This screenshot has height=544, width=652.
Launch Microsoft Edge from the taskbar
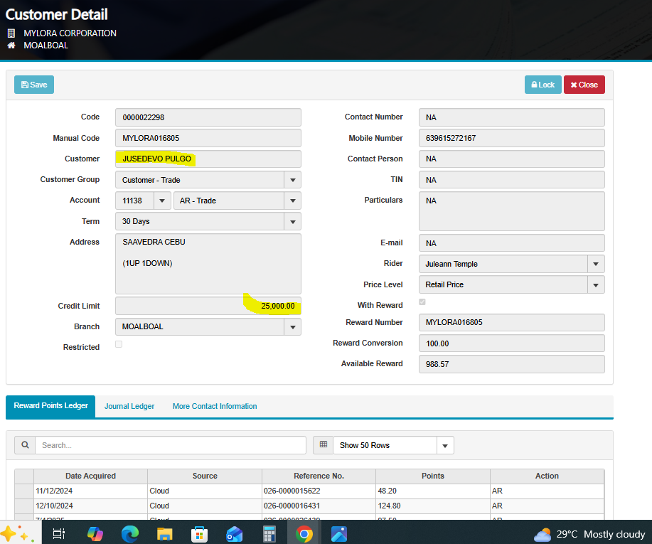click(130, 533)
